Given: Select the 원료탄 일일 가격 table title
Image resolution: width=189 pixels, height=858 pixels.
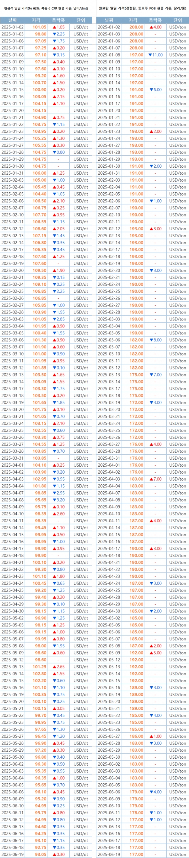Looking at the screenshot, I should tap(143, 8).
